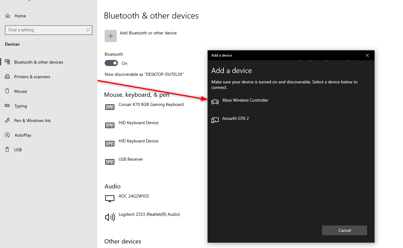Click the Find a setting search field
Screen dimensions: 403x248
point(49,30)
